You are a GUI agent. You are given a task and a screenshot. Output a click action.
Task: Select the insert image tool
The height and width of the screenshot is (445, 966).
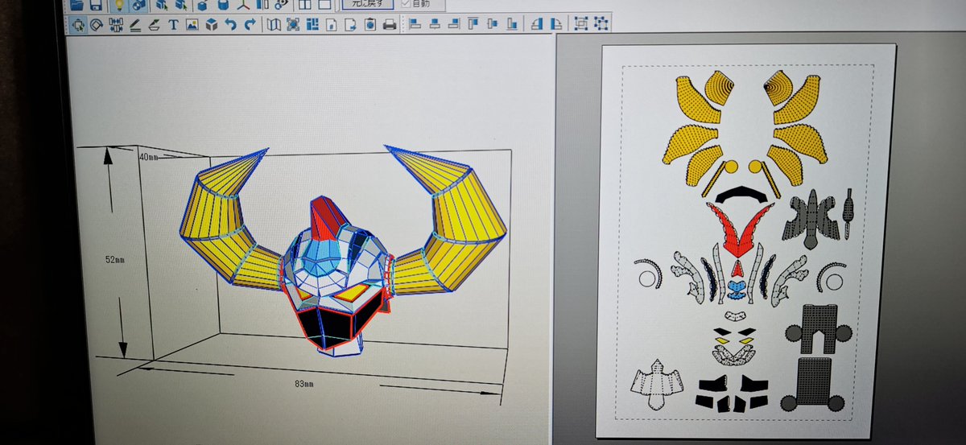(192, 24)
